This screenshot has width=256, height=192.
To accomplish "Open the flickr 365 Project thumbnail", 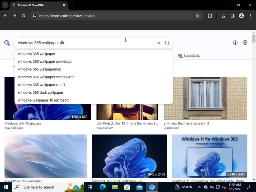I will [x=127, y=112].
